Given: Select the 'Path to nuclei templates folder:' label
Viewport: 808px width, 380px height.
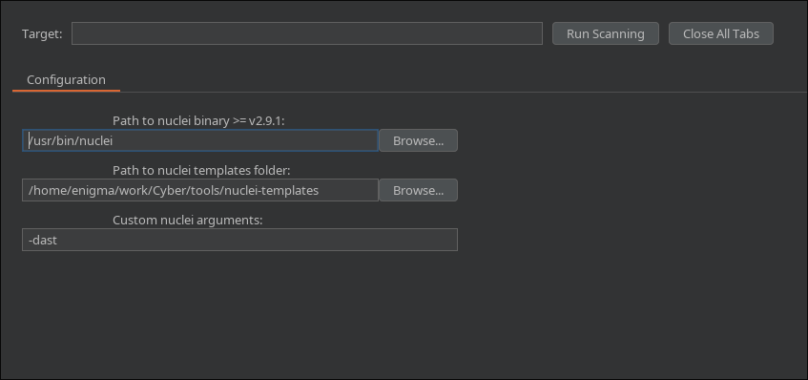Looking at the screenshot, I should coord(201,170).
